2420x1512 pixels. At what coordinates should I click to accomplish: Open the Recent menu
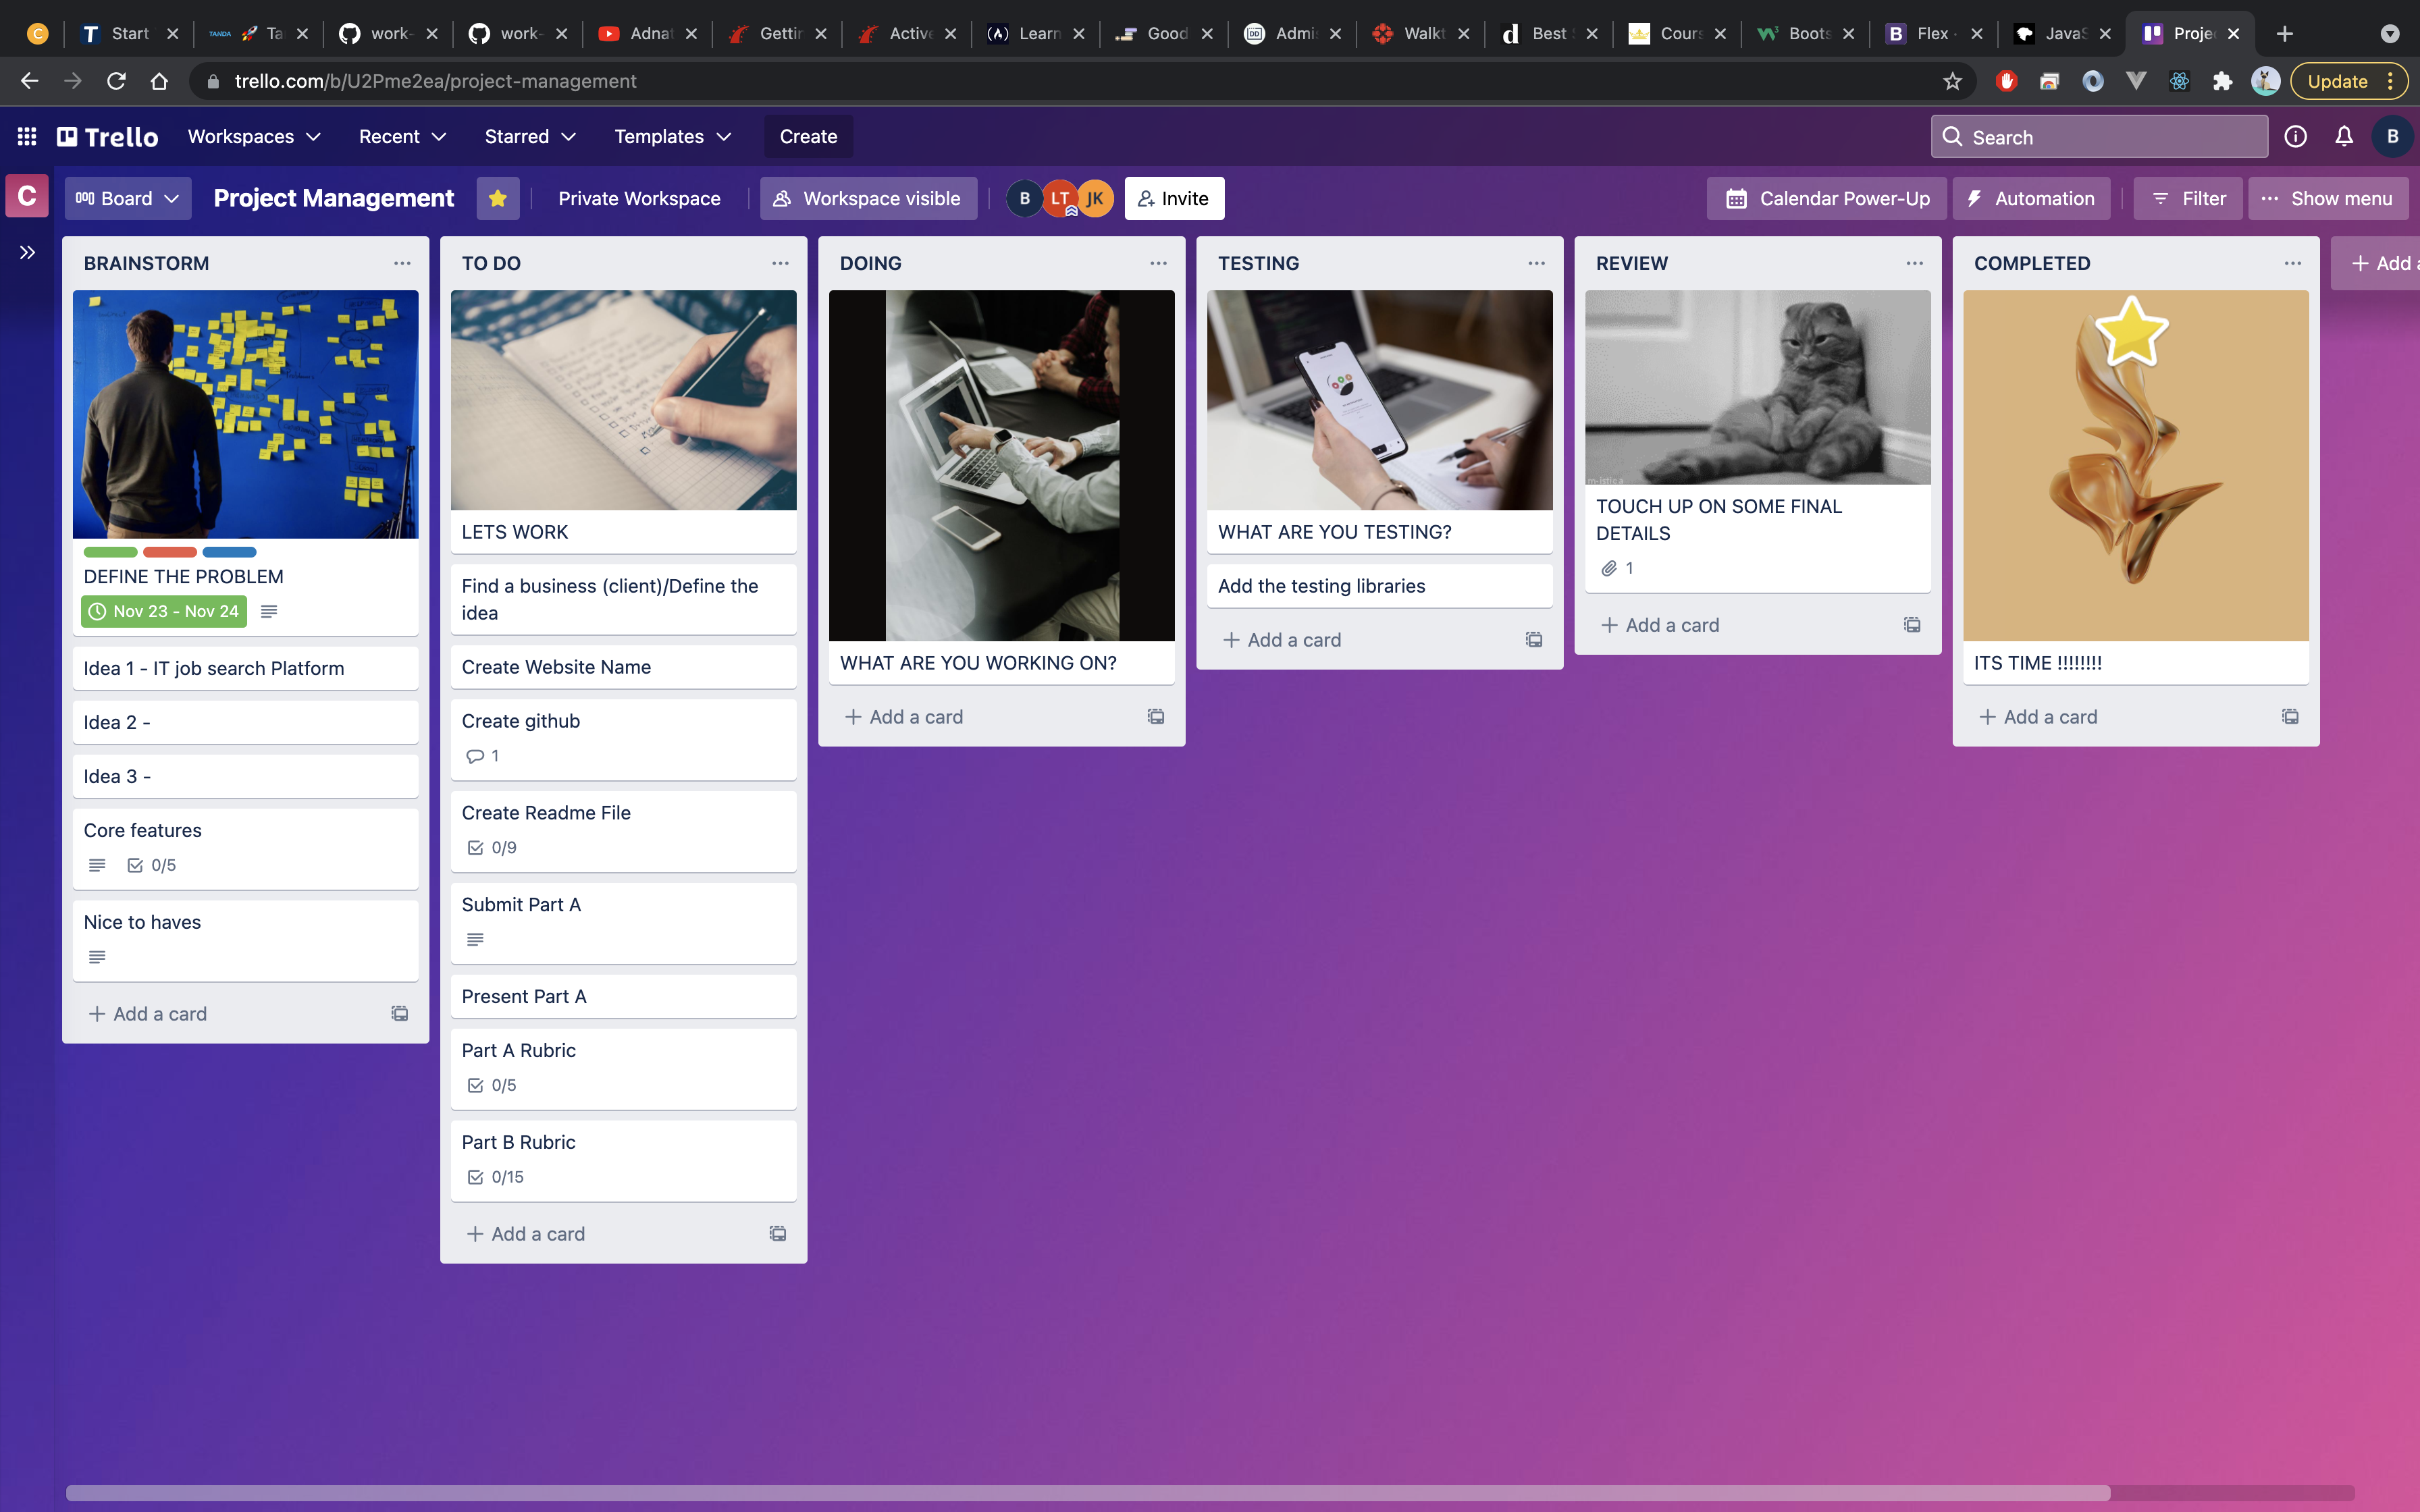click(402, 137)
